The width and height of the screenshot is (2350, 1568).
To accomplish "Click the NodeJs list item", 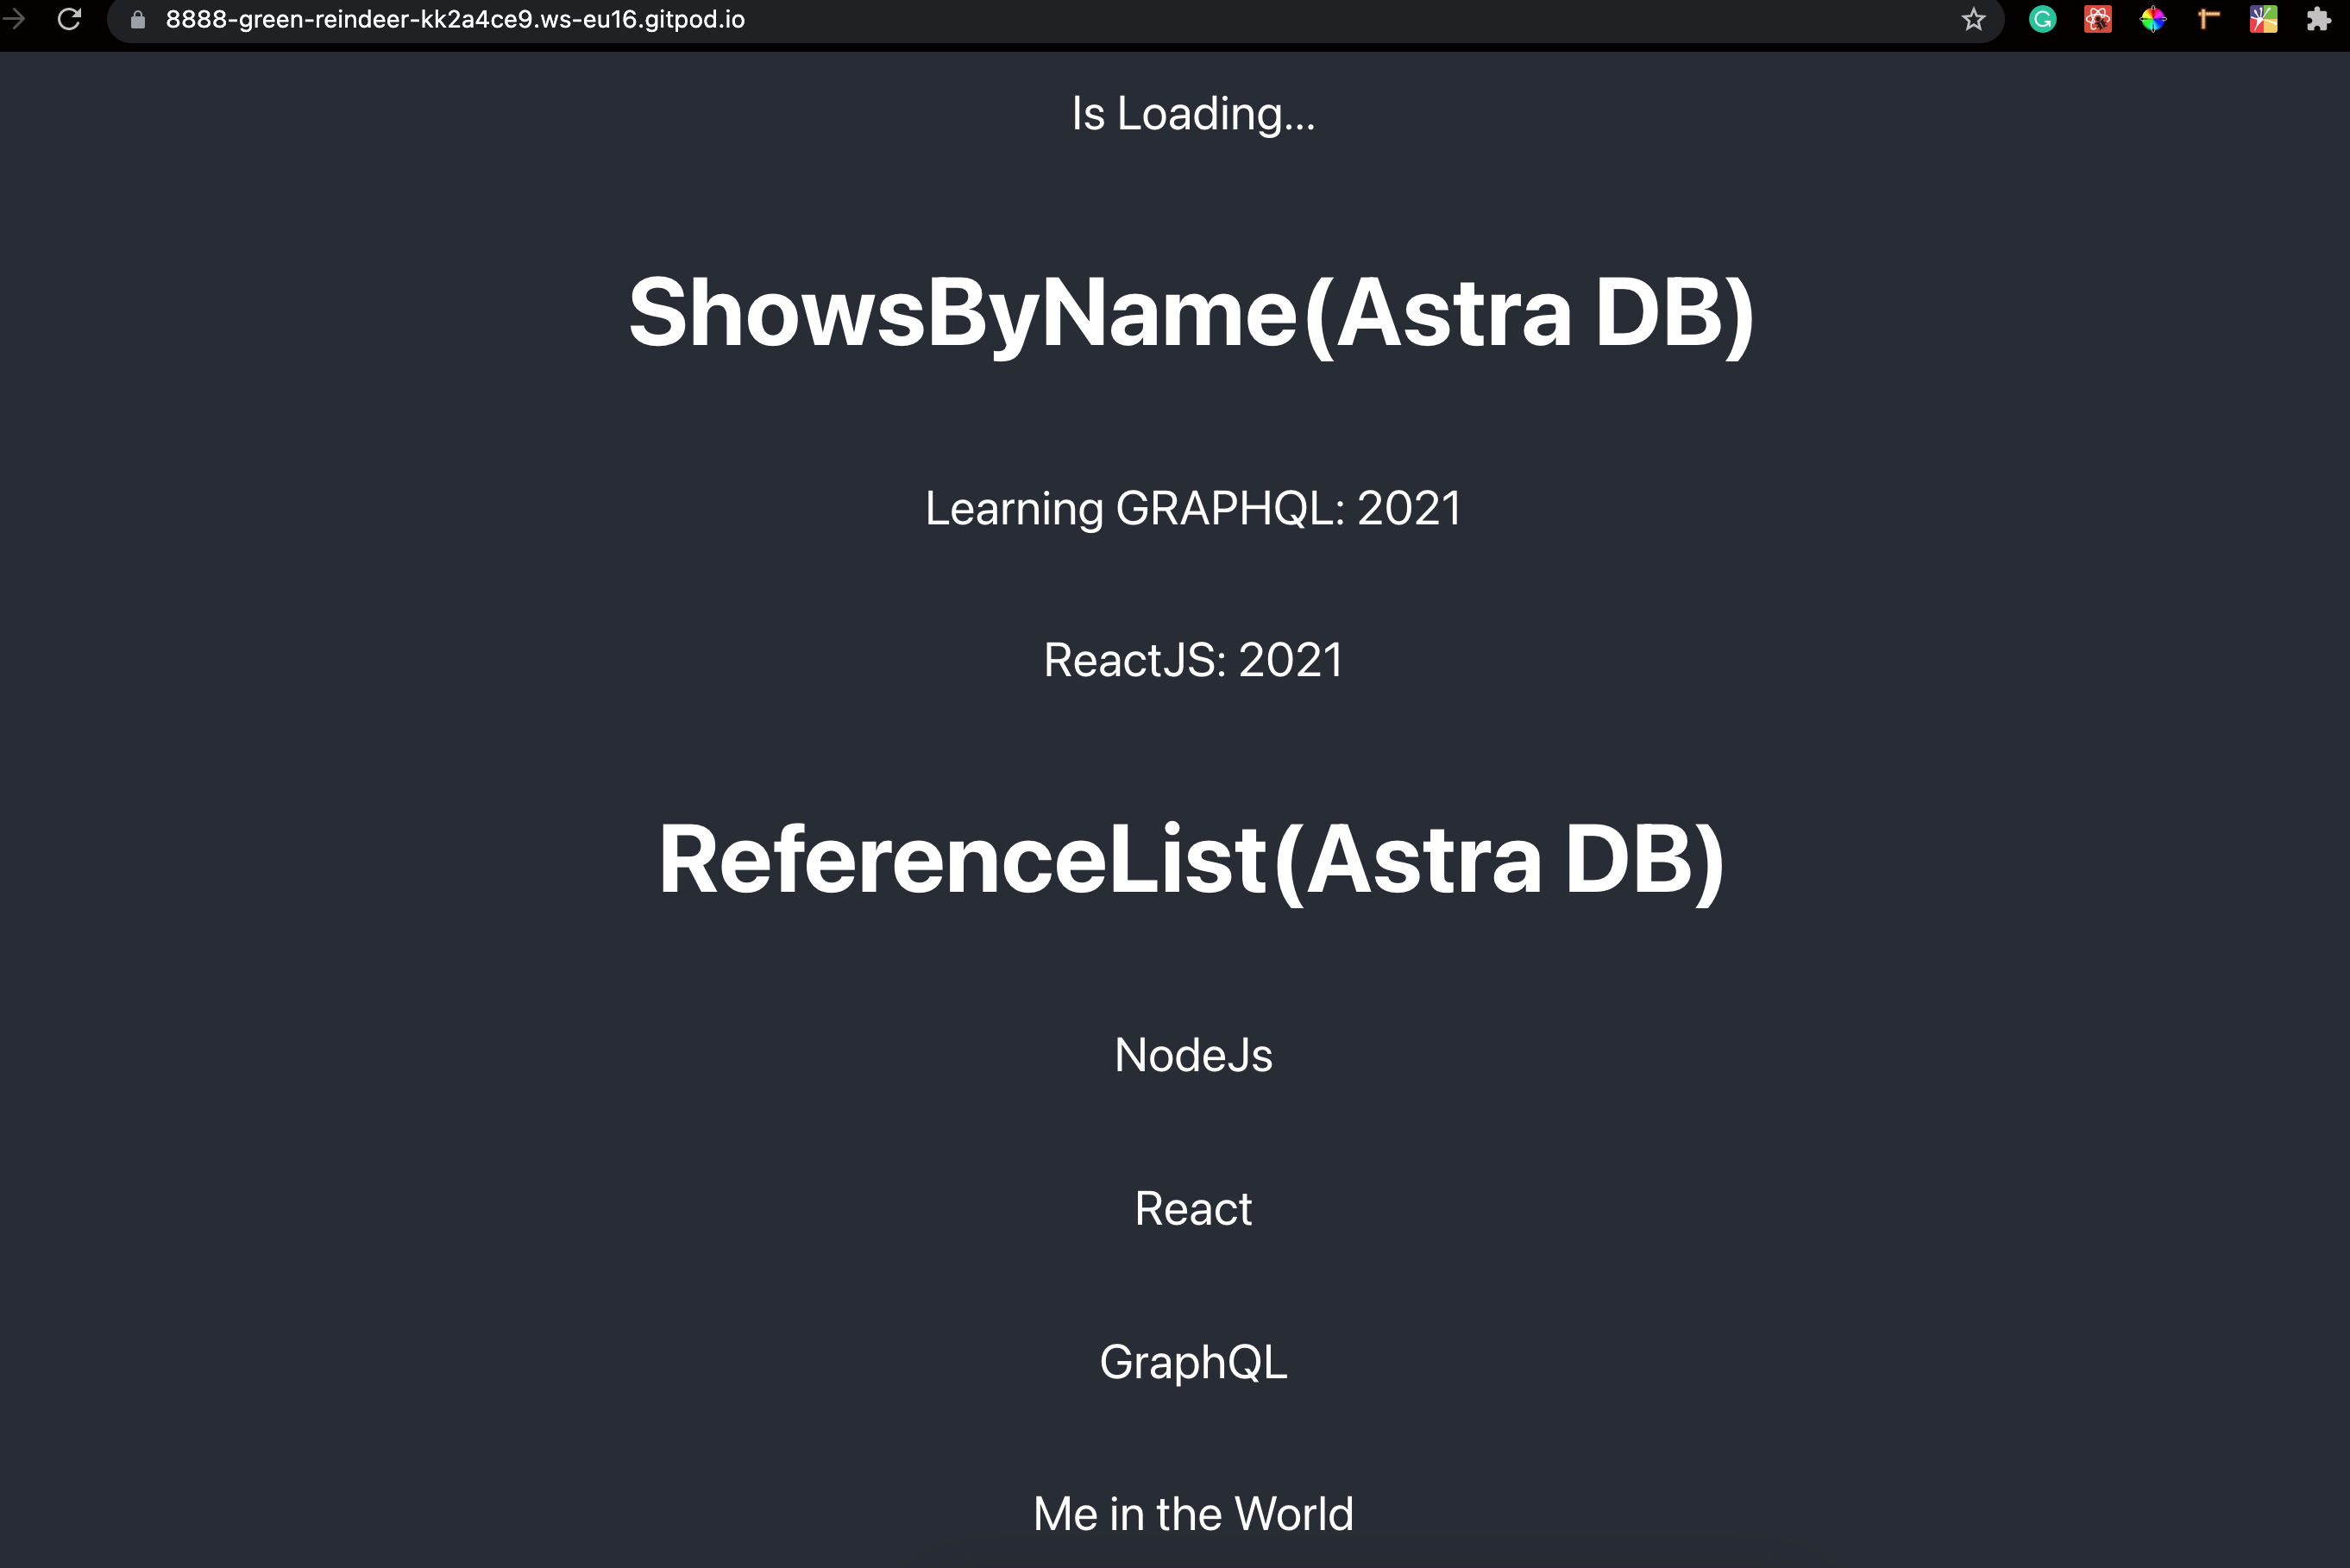I will [1193, 1054].
